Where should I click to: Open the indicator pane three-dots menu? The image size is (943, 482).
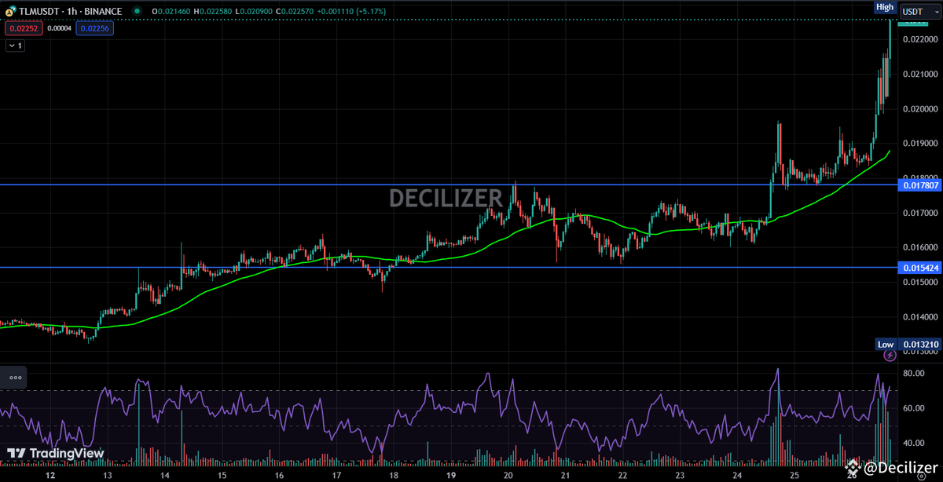pos(15,378)
